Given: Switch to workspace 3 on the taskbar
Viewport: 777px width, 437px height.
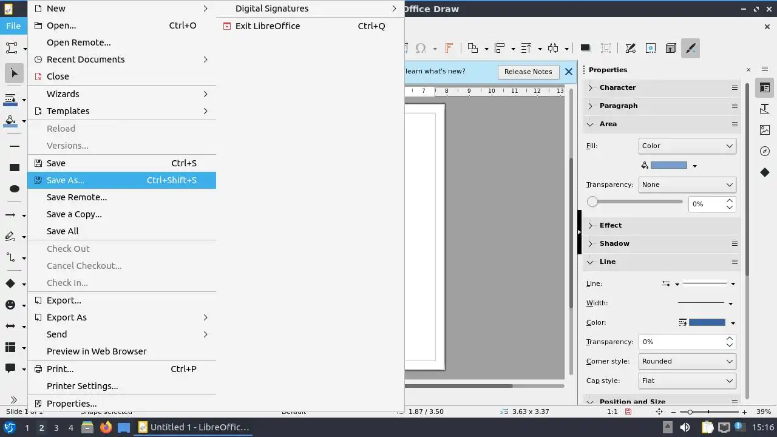Looking at the screenshot, I should 56,427.
